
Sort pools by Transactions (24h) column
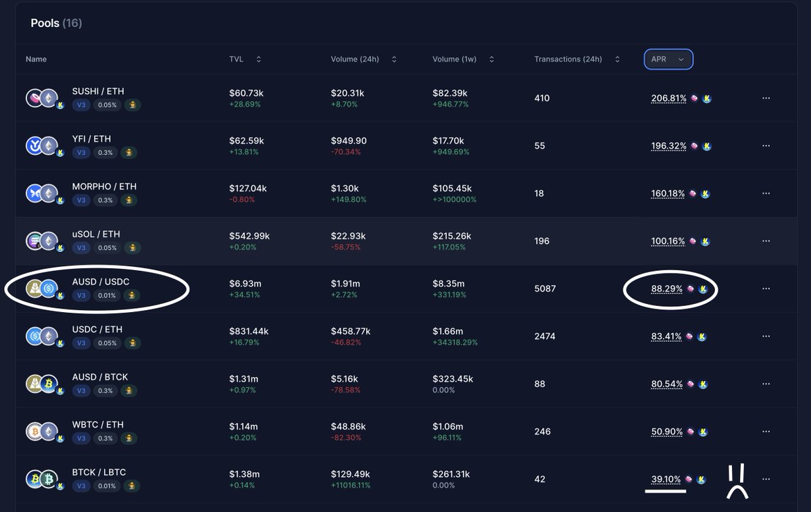click(x=577, y=59)
